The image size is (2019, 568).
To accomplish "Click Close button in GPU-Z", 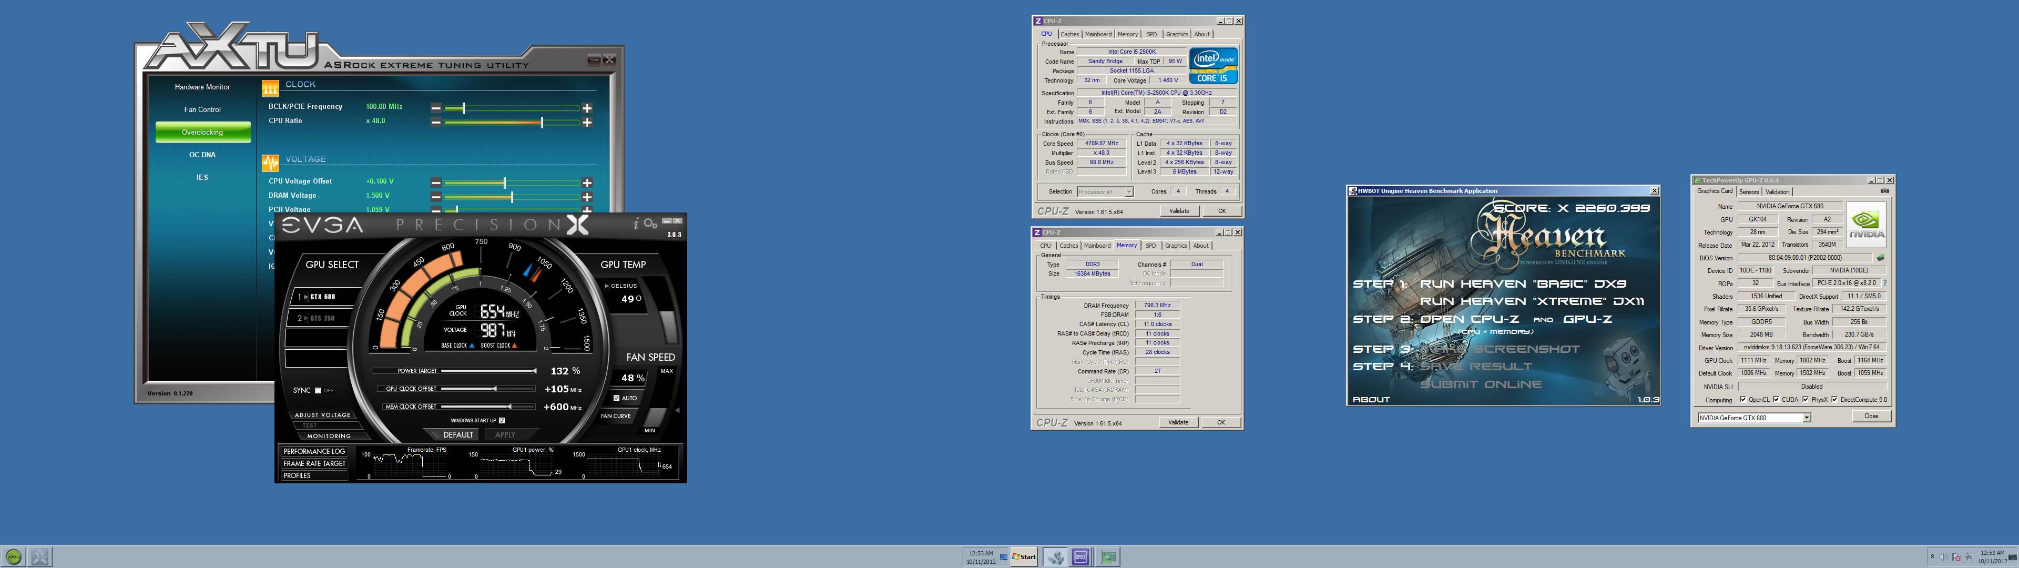I will click(1871, 417).
